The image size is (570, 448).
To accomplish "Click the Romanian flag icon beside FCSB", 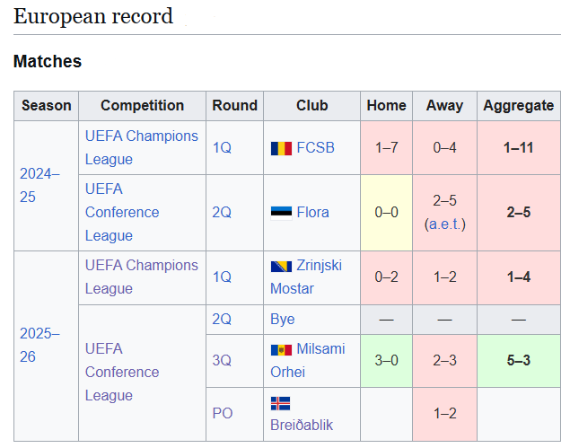I will pos(281,148).
